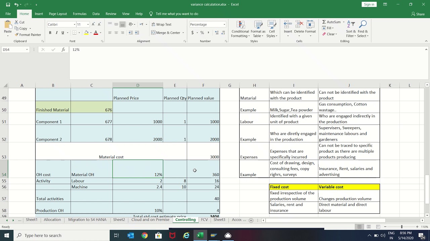Toggle middle vertical alignment
This screenshot has height=241, width=430.
(x=116, y=24)
